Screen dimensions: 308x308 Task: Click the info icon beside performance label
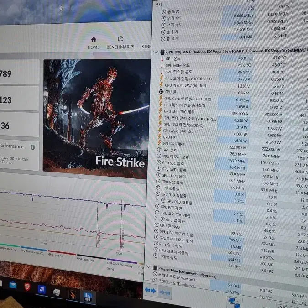[x=32, y=147]
